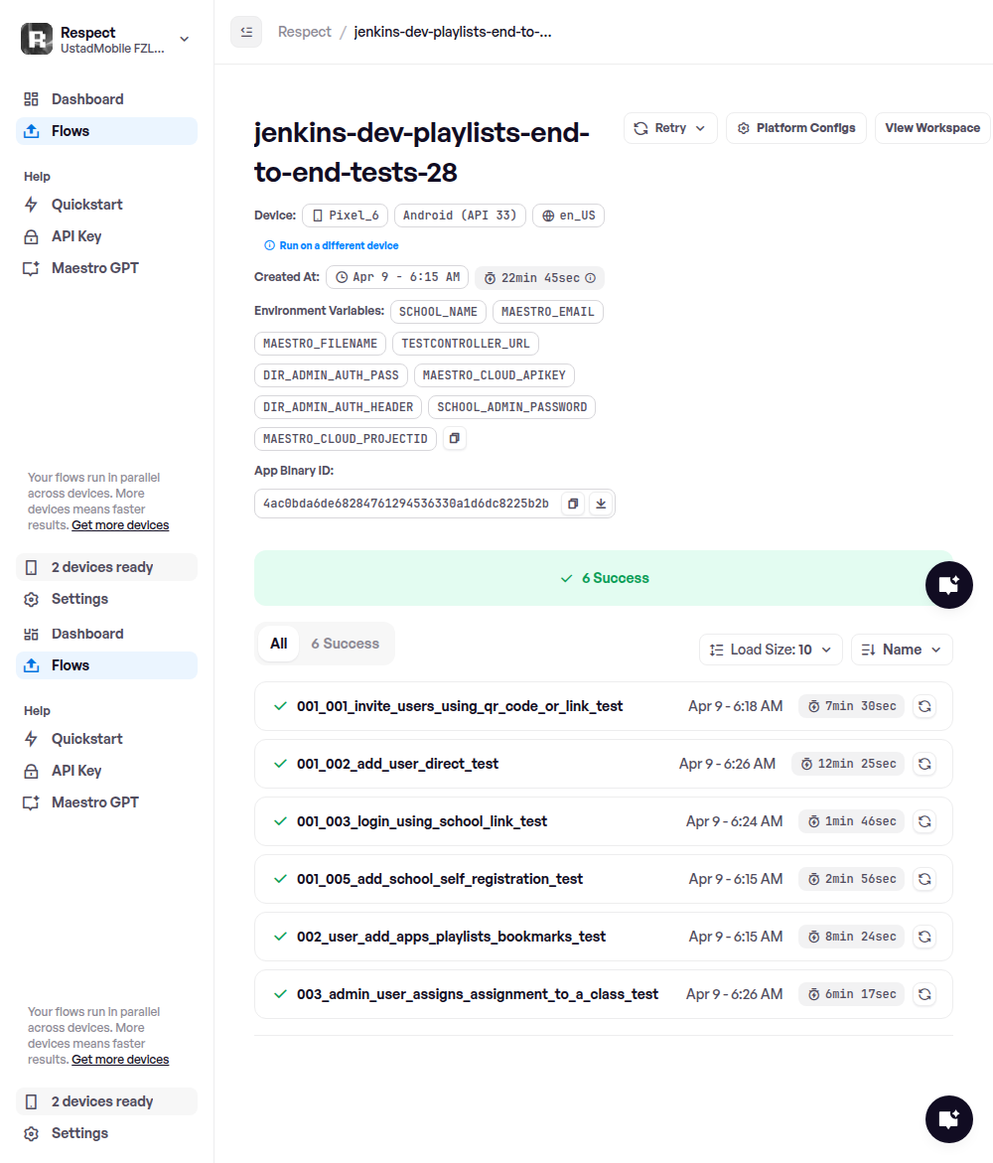
Task: Rerun the 003_admin_user_assigns_assignment flow
Action: tap(923, 994)
